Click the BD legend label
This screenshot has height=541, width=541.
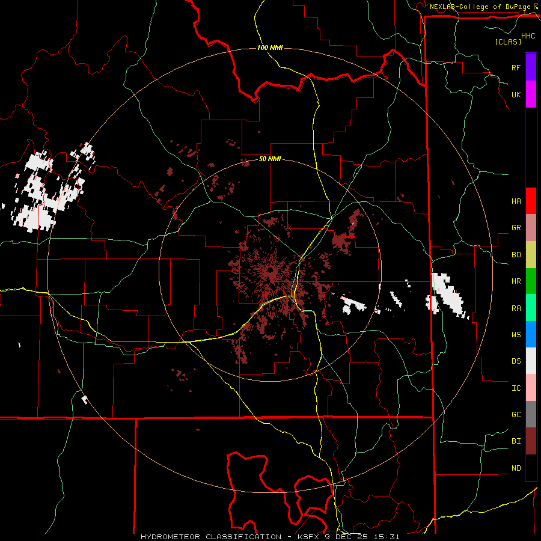(516, 255)
